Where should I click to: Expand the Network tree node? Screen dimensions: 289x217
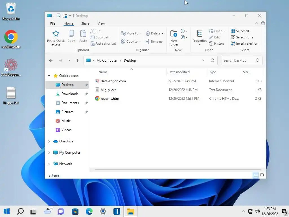pyautogui.click(x=49, y=164)
